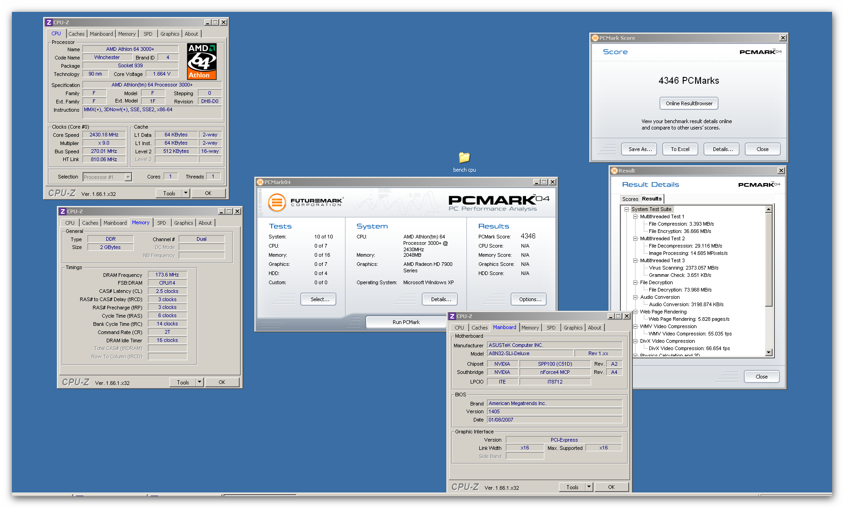
Task: Select Mainboard tab in Memory CPU-Z window
Action: tap(115, 223)
